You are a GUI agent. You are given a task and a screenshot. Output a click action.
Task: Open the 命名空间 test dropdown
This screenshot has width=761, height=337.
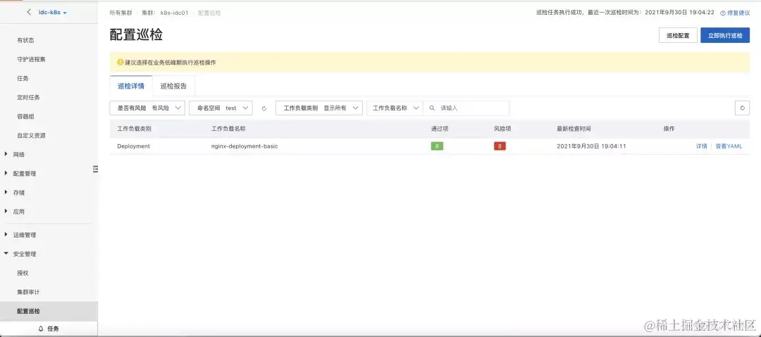click(x=221, y=108)
